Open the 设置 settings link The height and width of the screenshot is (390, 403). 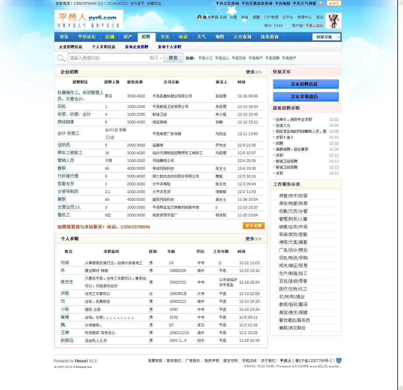pyautogui.click(x=233, y=17)
